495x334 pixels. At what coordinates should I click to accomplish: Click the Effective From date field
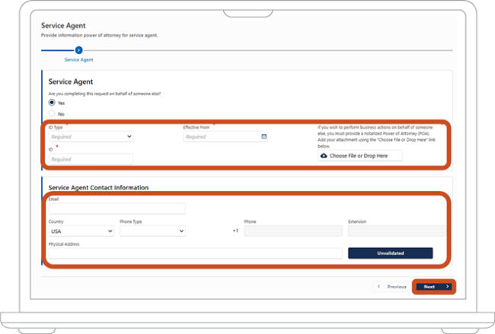(x=225, y=136)
